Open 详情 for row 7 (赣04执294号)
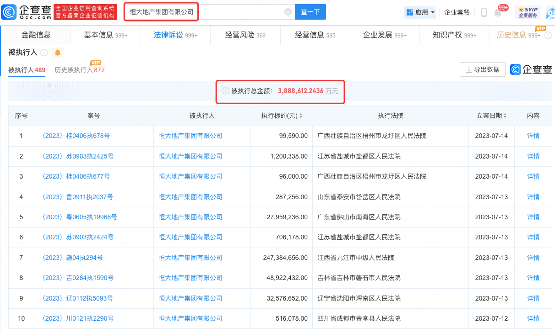555x333 pixels. pyautogui.click(x=533, y=258)
